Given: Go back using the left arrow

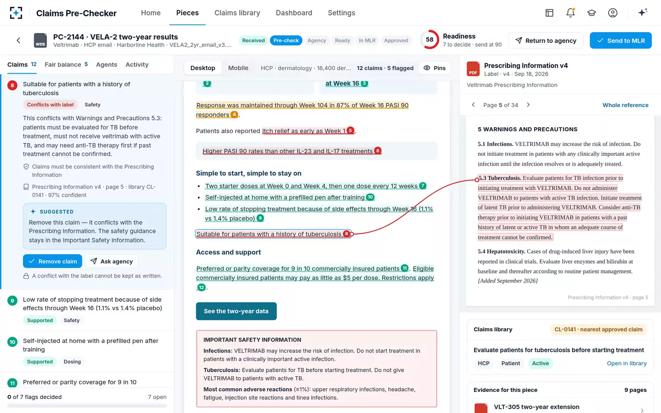Looking at the screenshot, I should click(x=18, y=40).
